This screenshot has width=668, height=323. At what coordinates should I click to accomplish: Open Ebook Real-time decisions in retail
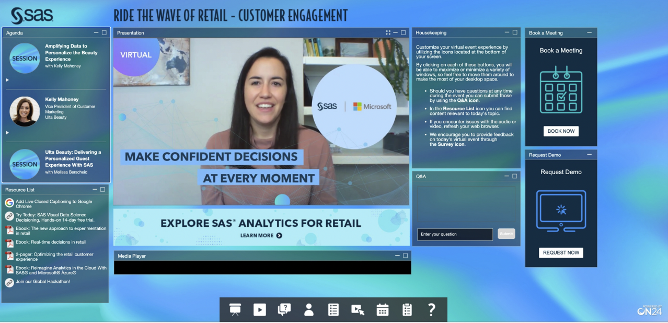(x=51, y=242)
